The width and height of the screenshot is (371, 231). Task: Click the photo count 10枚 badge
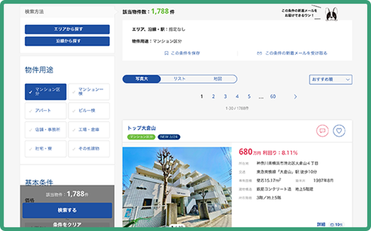[337, 224]
